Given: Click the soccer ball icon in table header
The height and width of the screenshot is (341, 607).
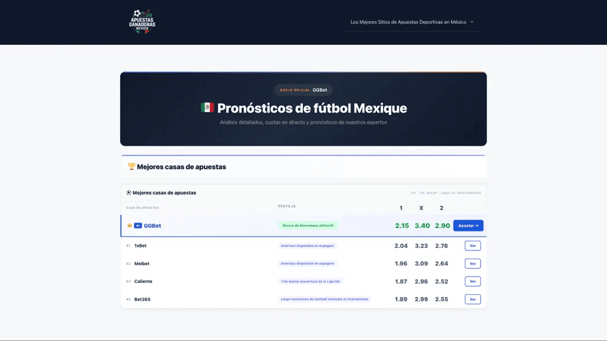Looking at the screenshot, I should [129, 192].
